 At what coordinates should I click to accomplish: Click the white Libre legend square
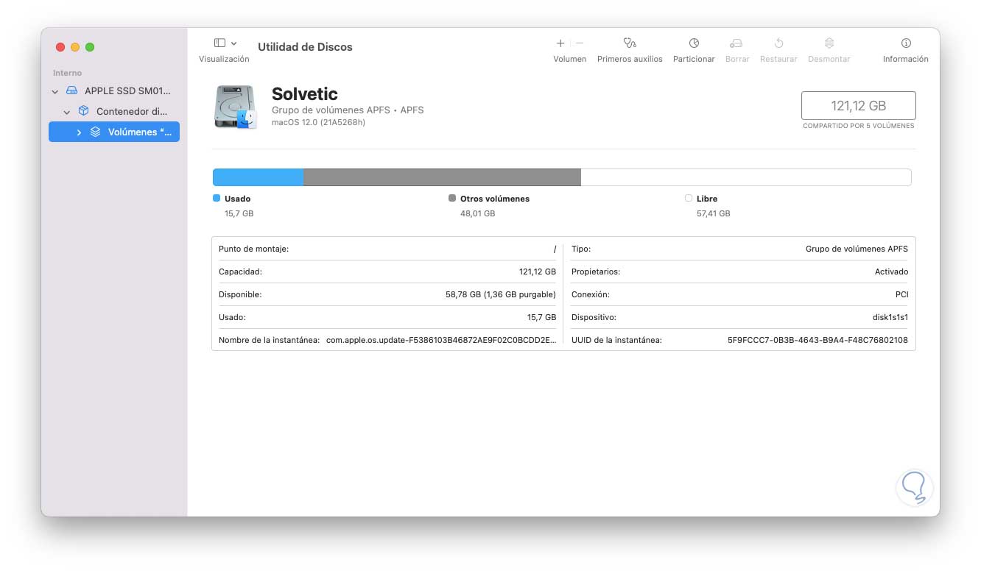pyautogui.click(x=689, y=198)
